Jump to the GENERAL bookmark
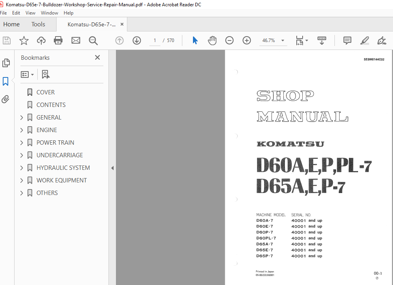Viewport: 393px width, 285px height. 49,117
